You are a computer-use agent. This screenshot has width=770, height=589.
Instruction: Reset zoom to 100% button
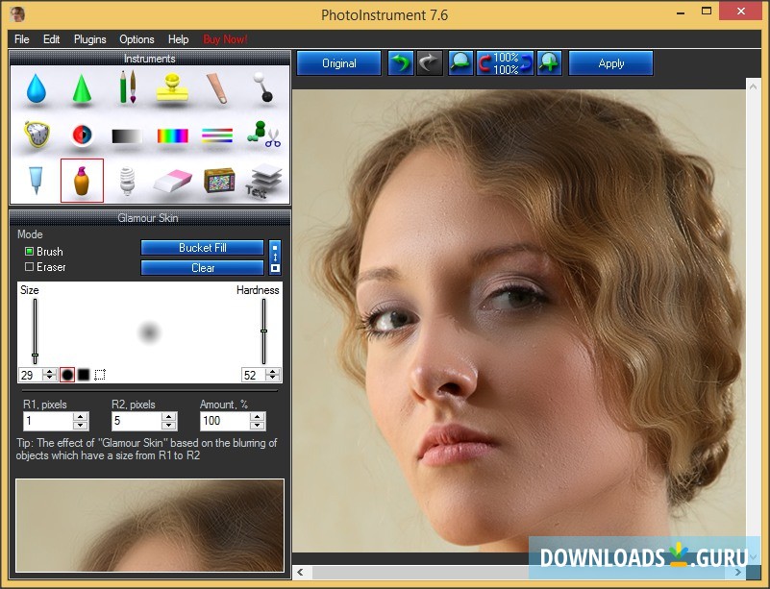coord(505,63)
